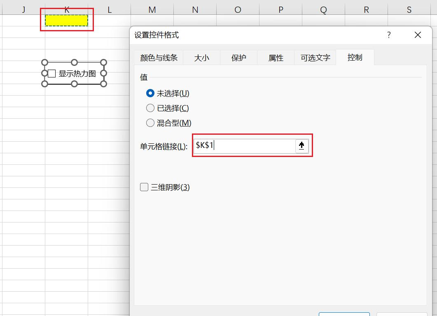The image size is (437, 316).
Task: Click the 单元格链接 input field
Action: [x=244, y=146]
